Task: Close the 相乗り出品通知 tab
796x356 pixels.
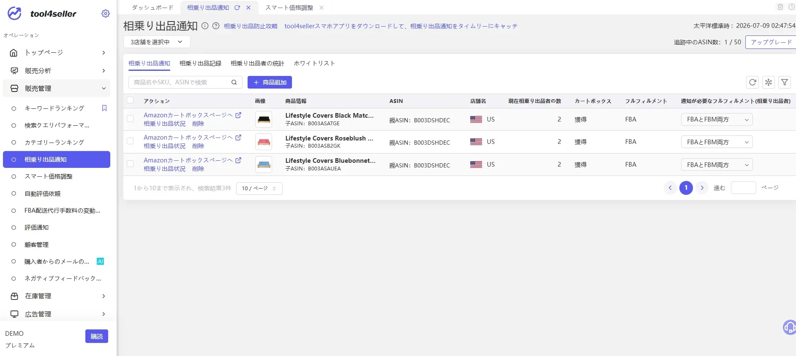Action: 248,8
